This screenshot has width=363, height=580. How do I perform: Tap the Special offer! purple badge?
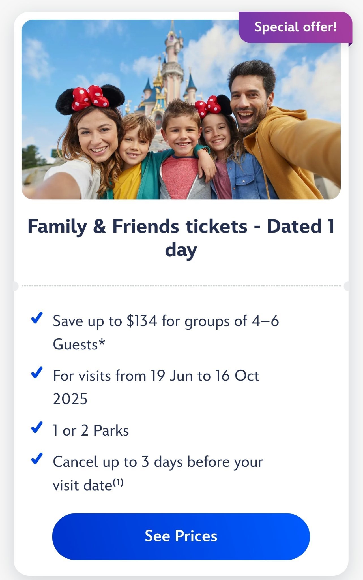(295, 27)
